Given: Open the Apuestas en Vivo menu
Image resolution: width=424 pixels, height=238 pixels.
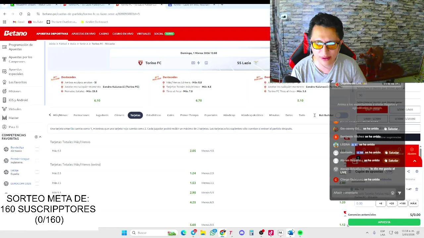Looking at the screenshot, I should [83, 34].
